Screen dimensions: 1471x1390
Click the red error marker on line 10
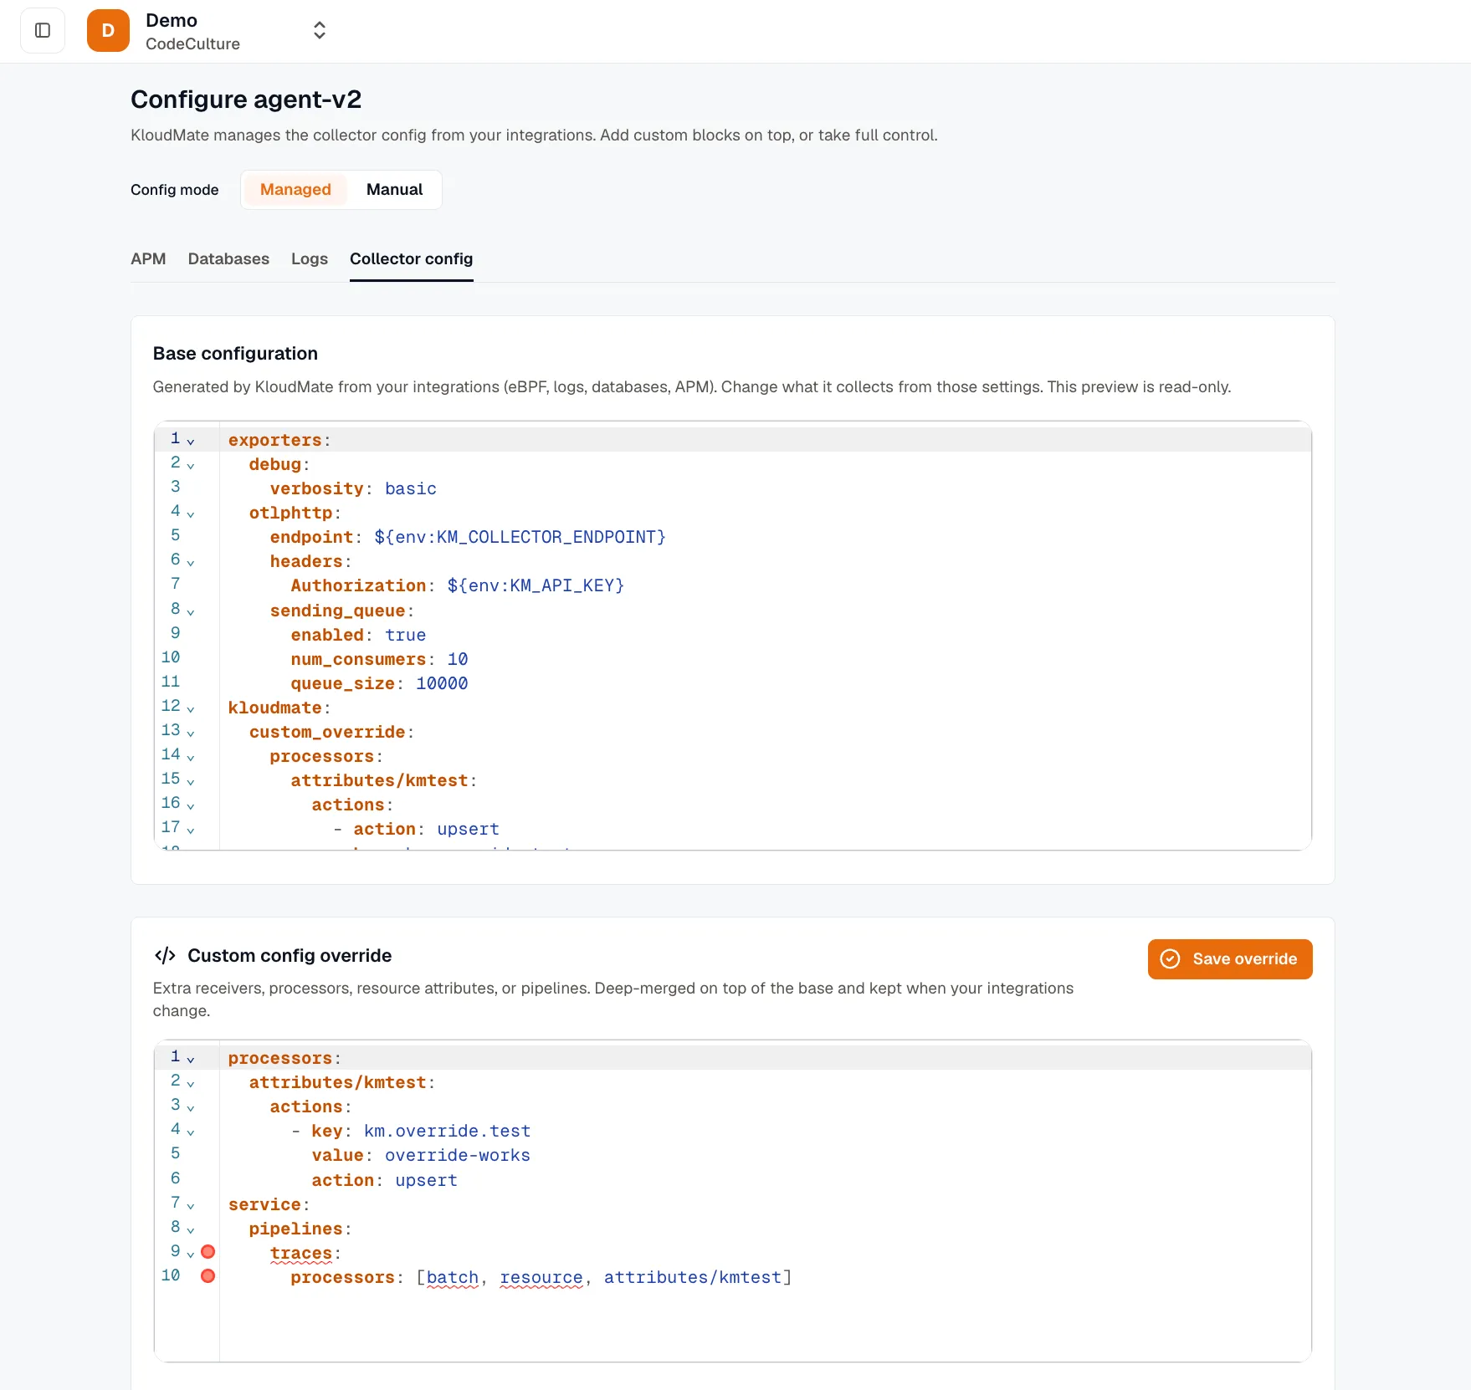coord(208,1276)
